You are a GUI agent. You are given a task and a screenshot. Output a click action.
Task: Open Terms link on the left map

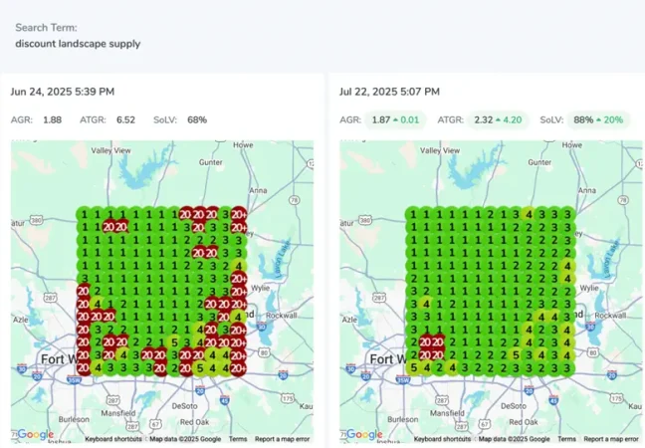[238, 439]
